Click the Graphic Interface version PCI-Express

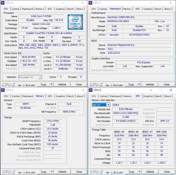[144, 62]
